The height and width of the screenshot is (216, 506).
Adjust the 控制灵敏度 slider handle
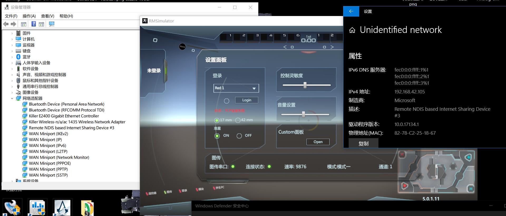(305, 85)
